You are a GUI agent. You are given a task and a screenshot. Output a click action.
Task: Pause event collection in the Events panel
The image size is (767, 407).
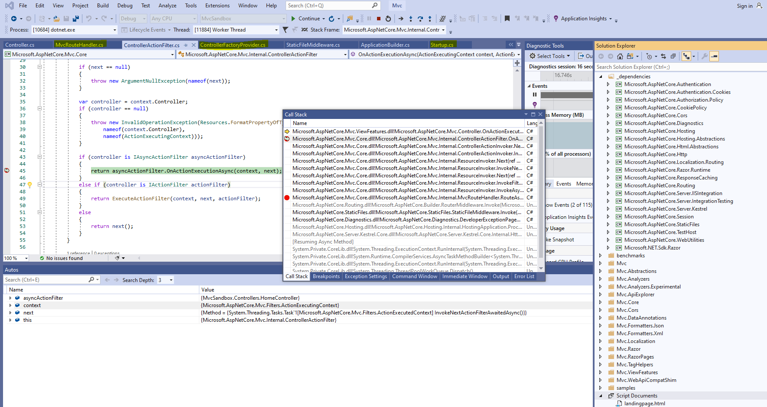point(534,94)
